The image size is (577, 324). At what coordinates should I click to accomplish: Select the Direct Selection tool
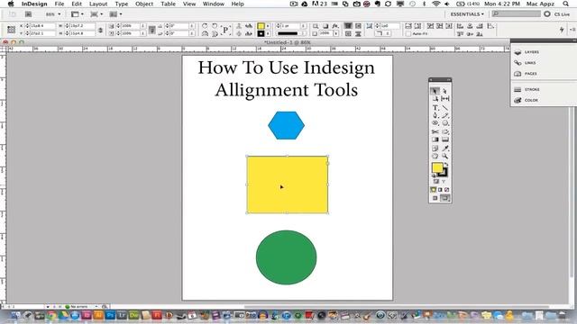[x=444, y=91]
